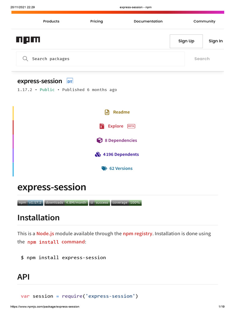Click the Explore tab icon

[102, 126]
